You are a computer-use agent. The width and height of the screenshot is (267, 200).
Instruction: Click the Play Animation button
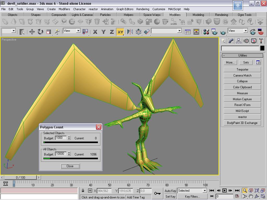[x=224, y=191]
